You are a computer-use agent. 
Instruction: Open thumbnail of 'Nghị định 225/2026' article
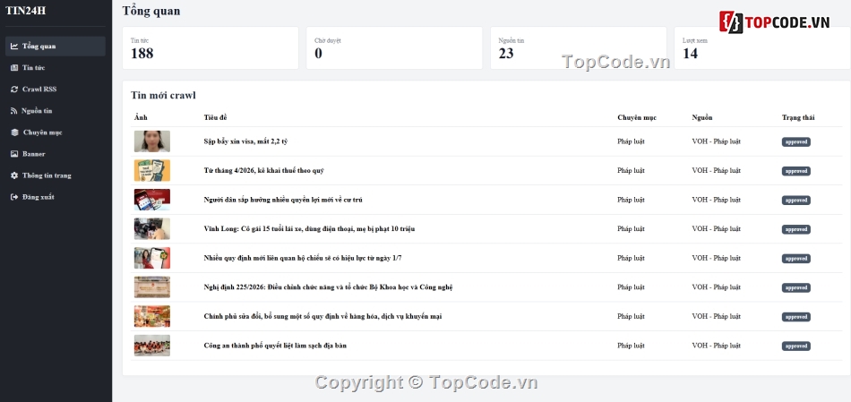tap(152, 287)
